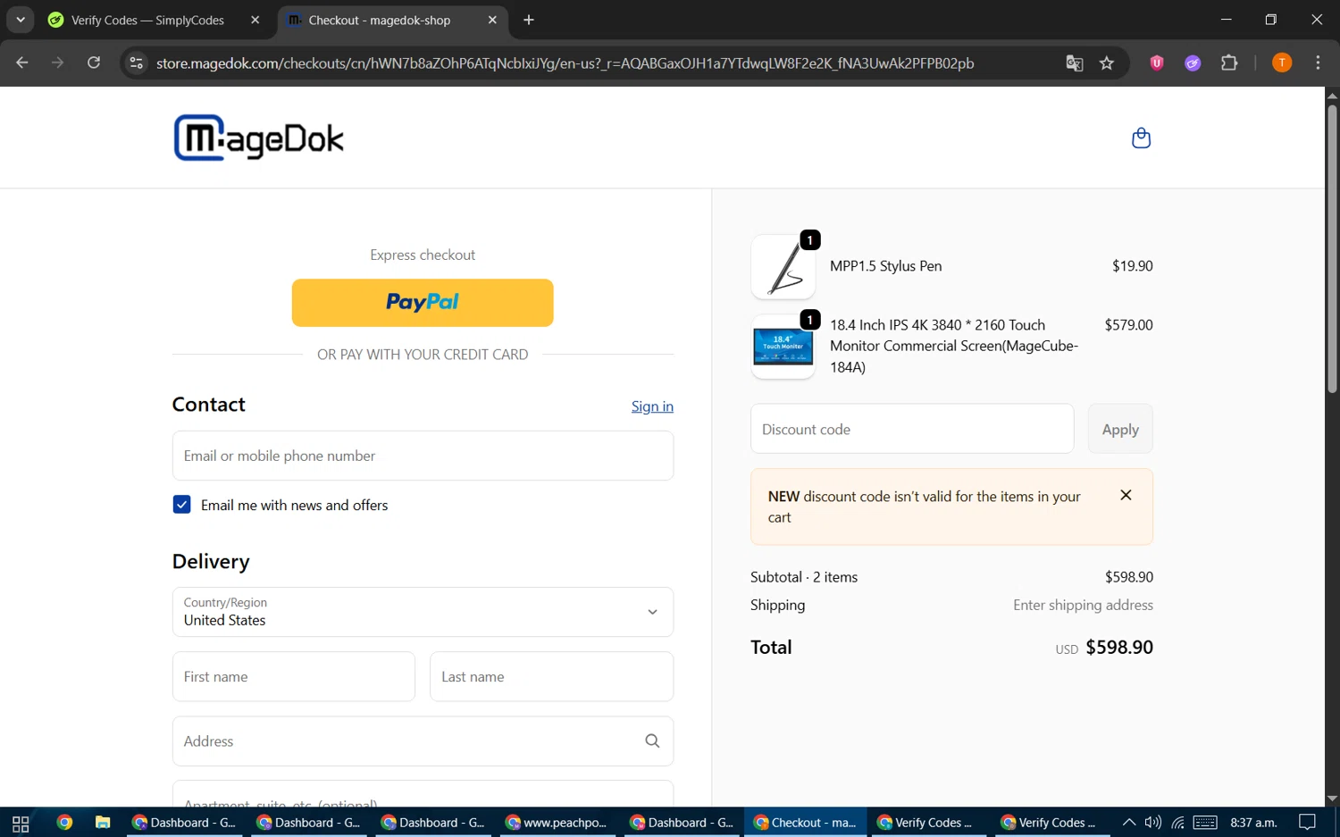
Task: Apply the discount code
Action: 1120,429
